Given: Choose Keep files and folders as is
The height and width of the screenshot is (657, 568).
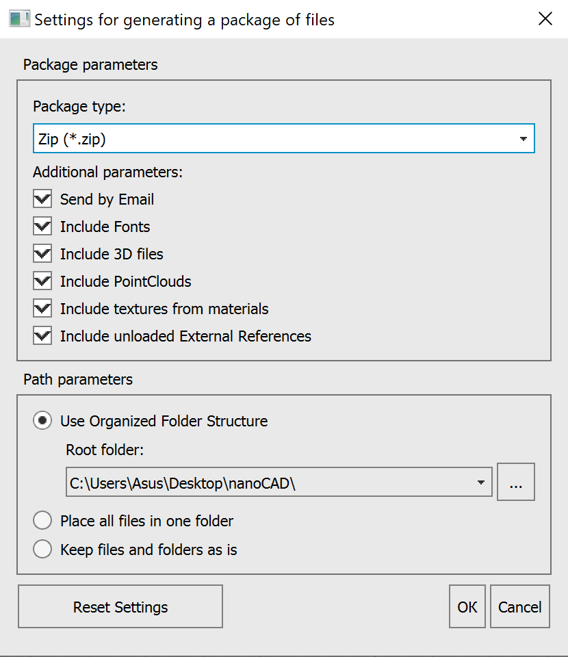Looking at the screenshot, I should [x=42, y=550].
